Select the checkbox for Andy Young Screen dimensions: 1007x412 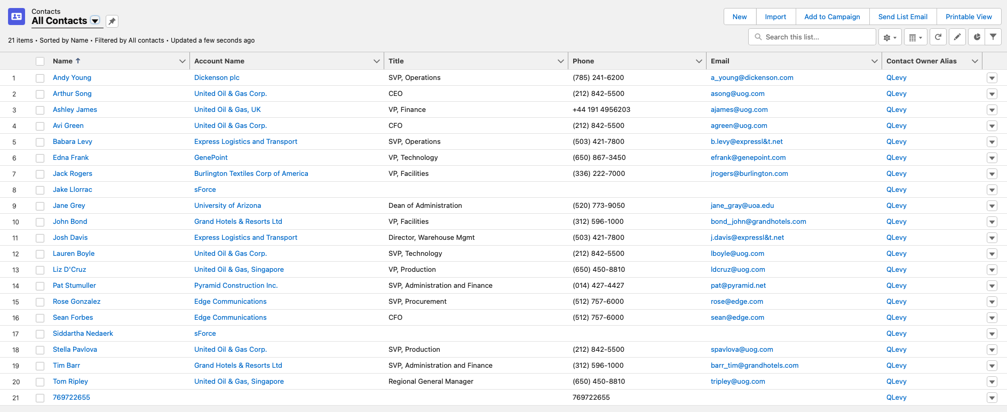(40, 78)
